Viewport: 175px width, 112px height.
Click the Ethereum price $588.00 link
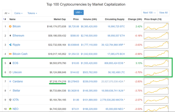click(74, 36)
